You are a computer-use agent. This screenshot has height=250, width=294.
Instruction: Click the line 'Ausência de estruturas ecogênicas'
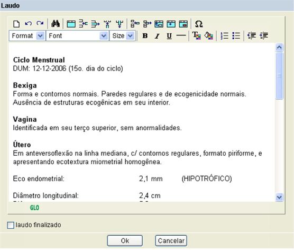click(91, 103)
